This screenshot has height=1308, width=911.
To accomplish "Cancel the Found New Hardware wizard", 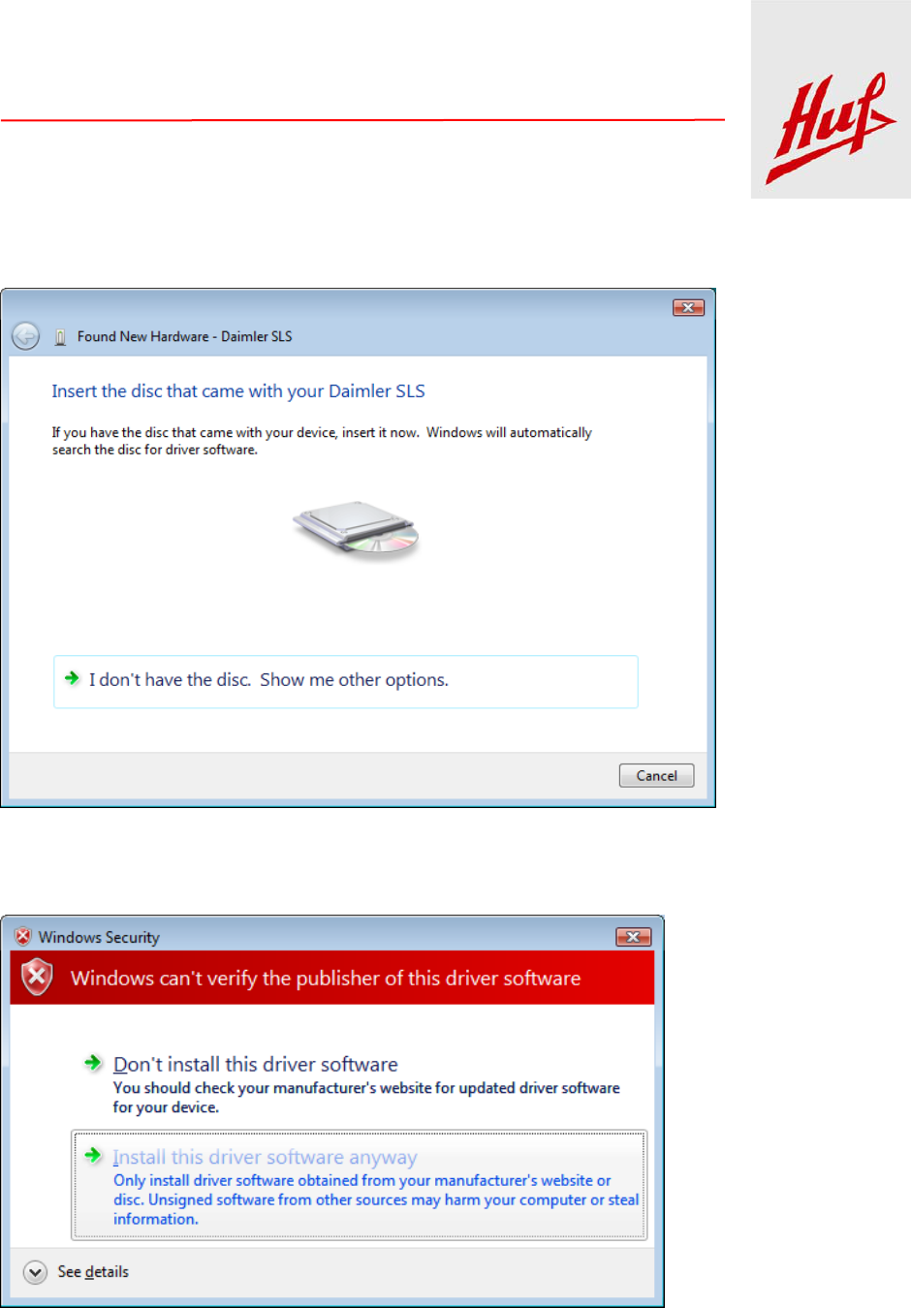I will (x=656, y=775).
